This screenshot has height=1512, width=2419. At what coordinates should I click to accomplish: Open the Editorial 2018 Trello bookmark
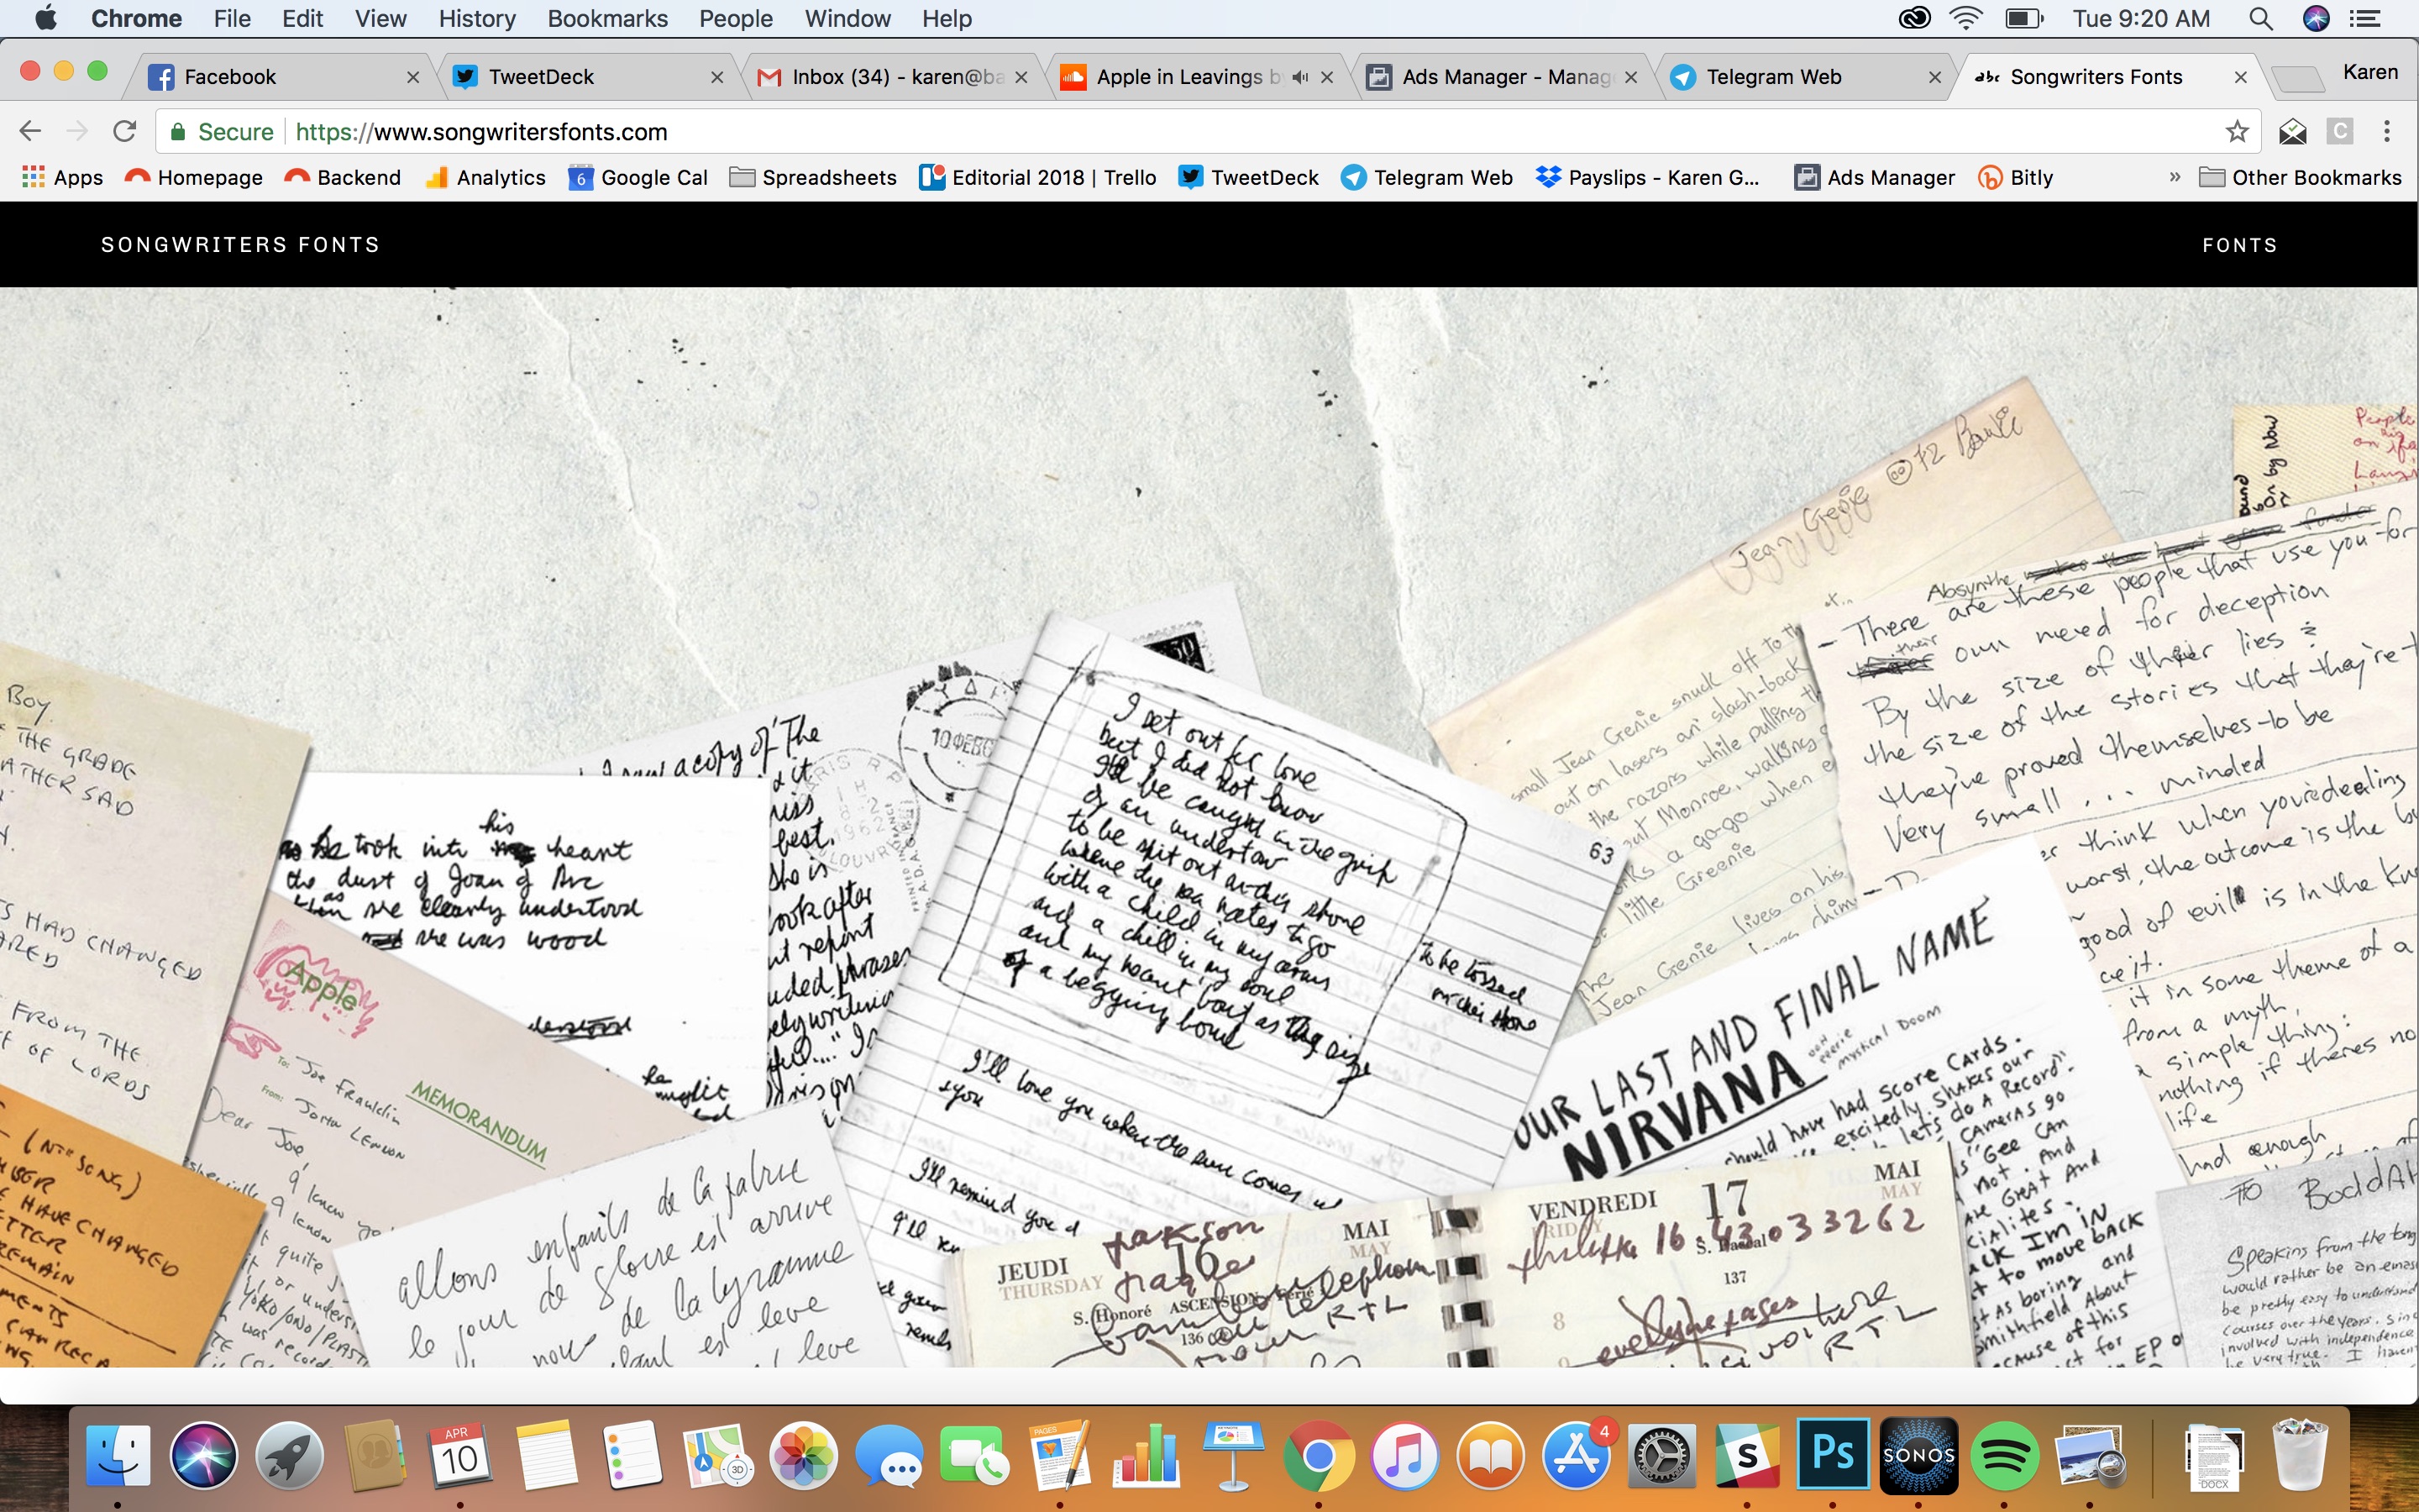point(1037,177)
